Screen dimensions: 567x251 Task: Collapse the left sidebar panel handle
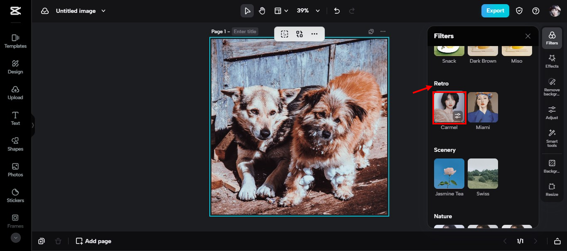[33, 125]
